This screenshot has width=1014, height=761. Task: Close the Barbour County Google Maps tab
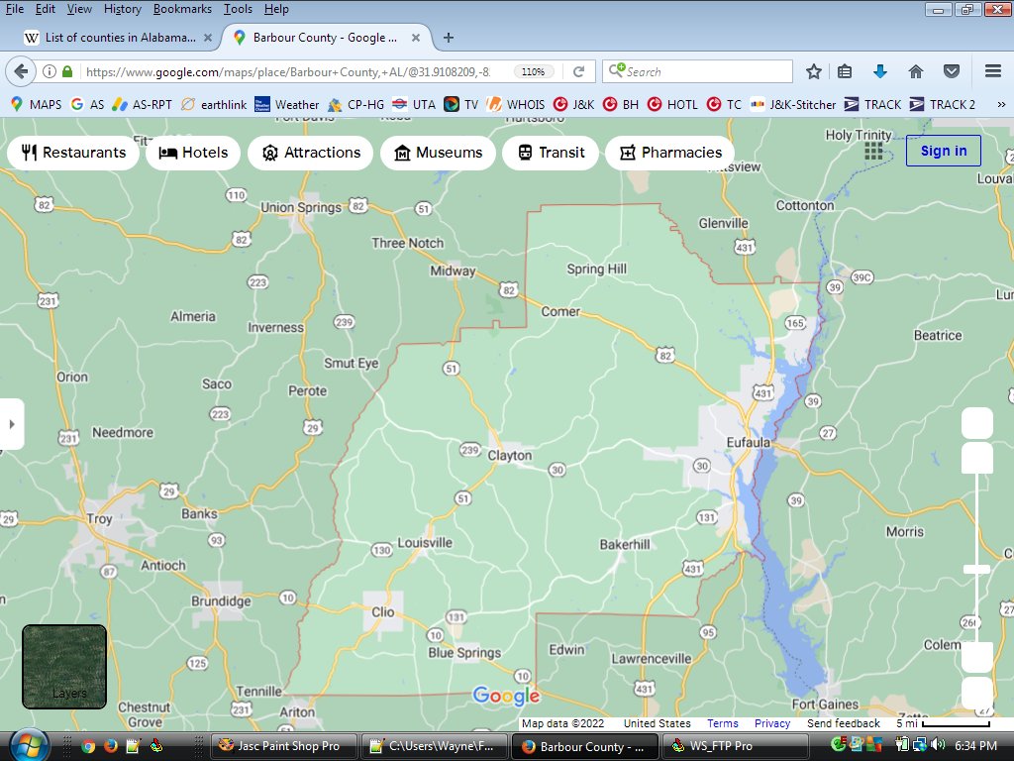[x=416, y=38]
